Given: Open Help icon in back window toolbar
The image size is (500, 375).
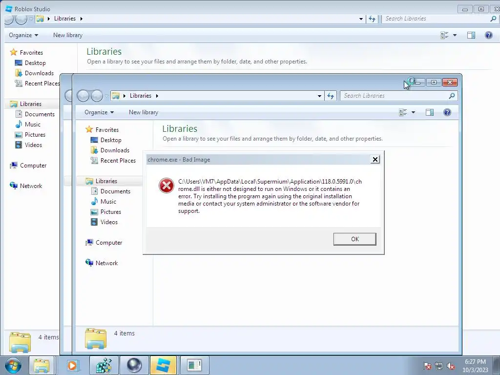Looking at the screenshot, I should pyautogui.click(x=488, y=35).
